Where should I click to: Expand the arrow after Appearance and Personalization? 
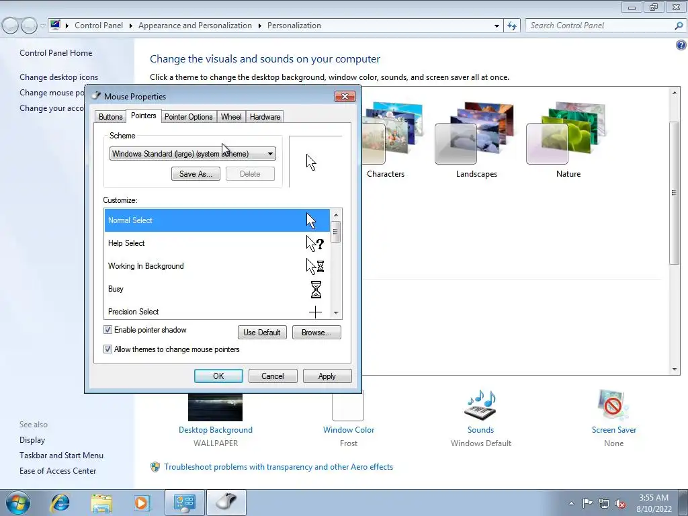click(x=260, y=26)
